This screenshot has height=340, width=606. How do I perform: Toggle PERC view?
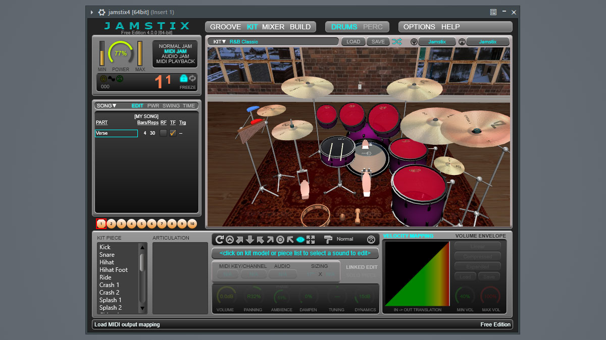click(373, 27)
